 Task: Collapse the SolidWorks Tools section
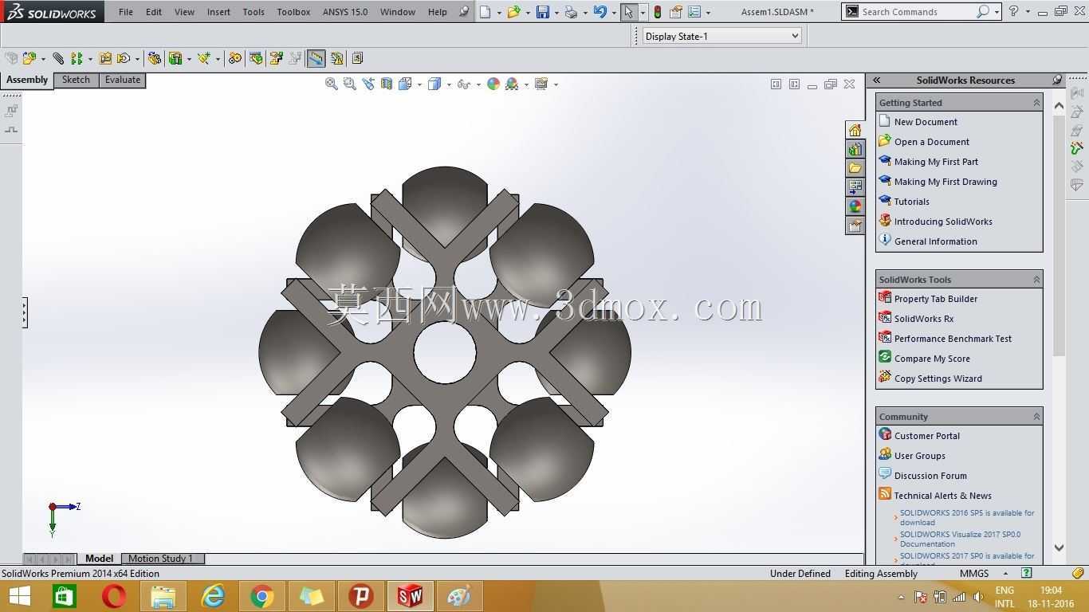[x=1036, y=280]
